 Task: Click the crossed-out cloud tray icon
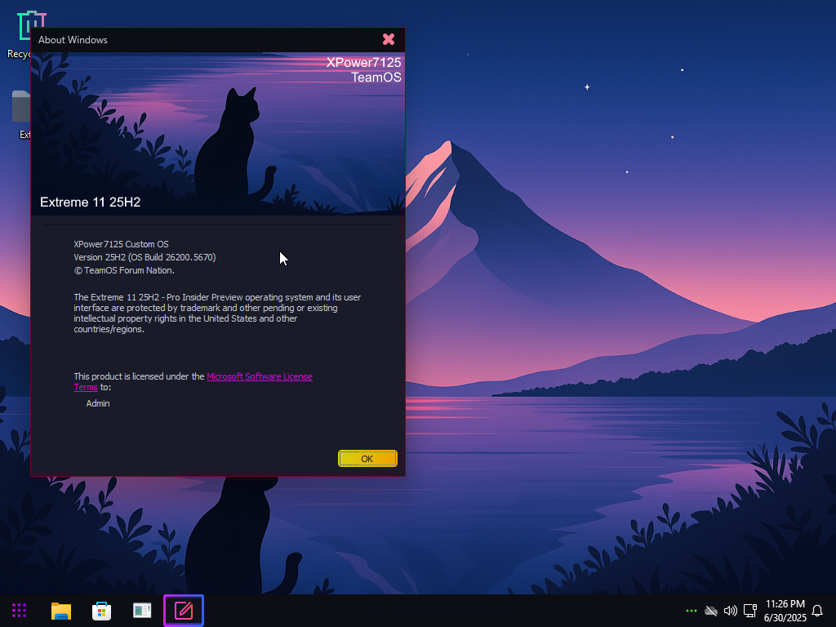pos(711,611)
